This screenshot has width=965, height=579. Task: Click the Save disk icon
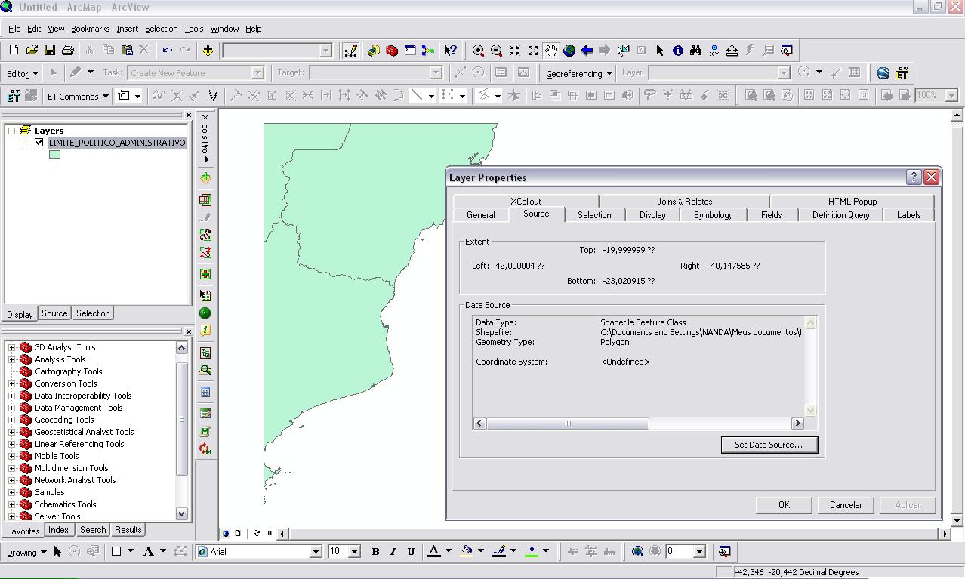(x=50, y=51)
